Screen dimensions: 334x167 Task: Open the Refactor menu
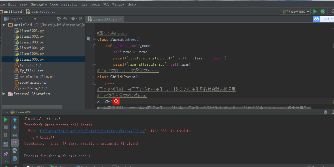click(x=69, y=4)
